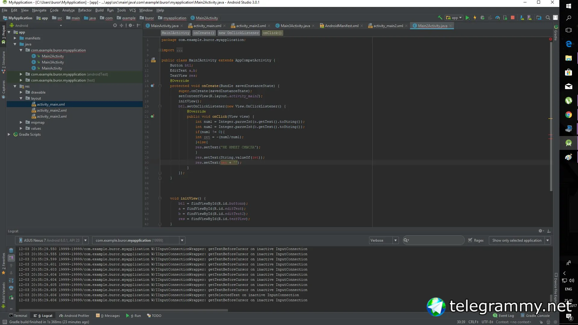Toggle the Regex checkbox

470,240
